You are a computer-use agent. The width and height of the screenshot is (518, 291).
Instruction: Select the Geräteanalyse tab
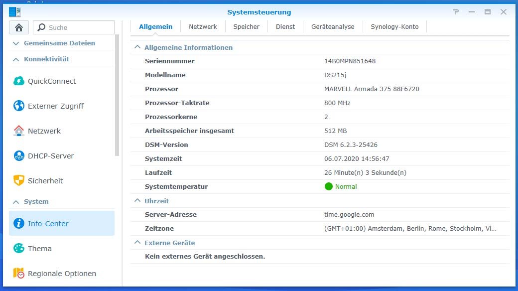tap(333, 27)
